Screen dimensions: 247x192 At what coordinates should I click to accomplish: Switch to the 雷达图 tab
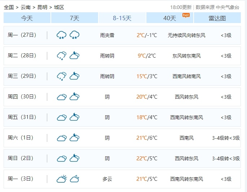pyautogui.click(x=217, y=18)
